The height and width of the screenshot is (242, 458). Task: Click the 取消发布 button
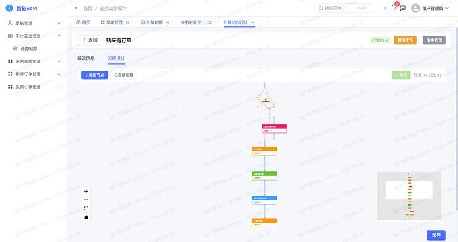coord(405,40)
